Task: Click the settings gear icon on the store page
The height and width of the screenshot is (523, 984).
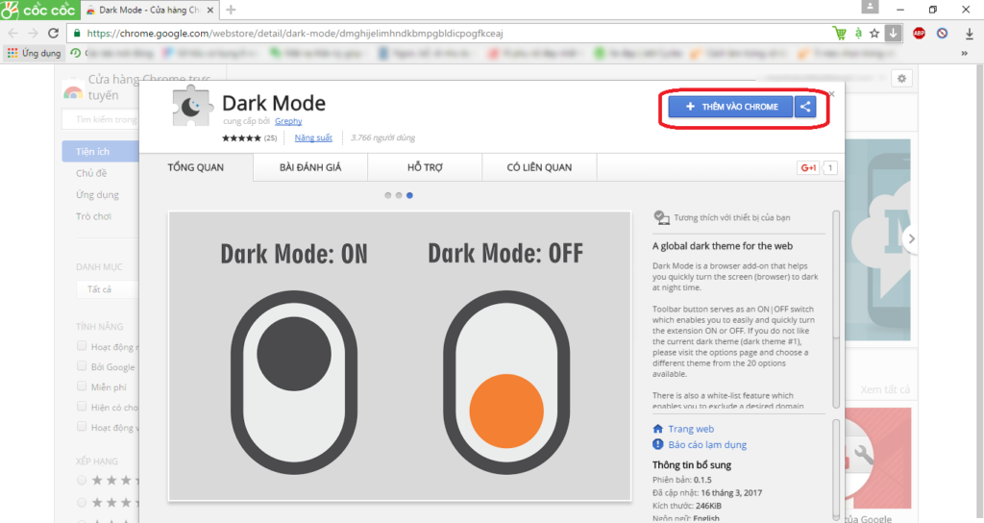Action: click(x=901, y=79)
